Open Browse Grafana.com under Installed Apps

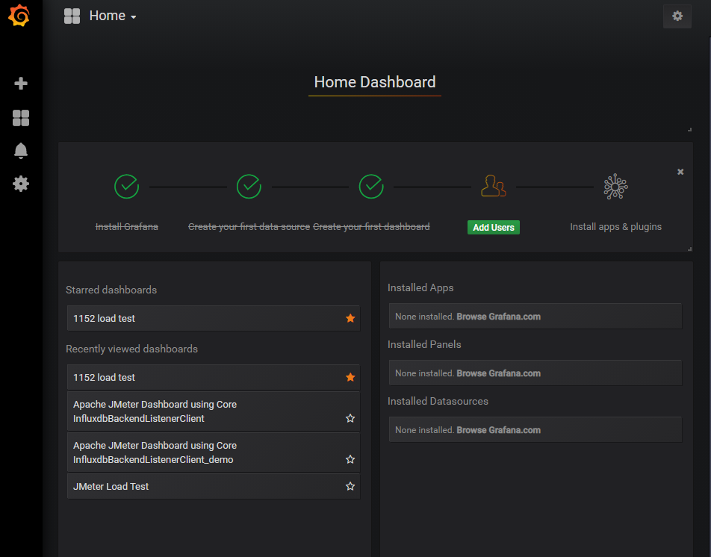498,317
